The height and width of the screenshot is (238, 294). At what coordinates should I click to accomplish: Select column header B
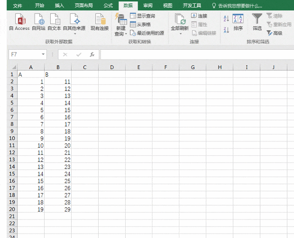pyautogui.click(x=58, y=67)
